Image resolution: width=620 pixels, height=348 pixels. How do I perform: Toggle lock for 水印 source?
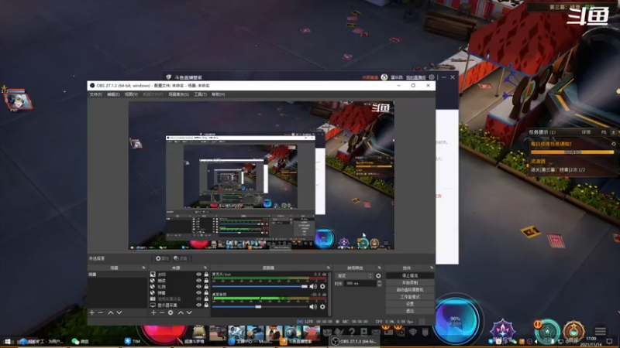[206, 275]
